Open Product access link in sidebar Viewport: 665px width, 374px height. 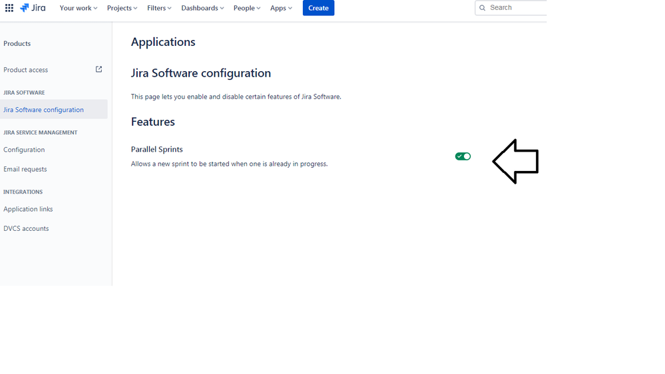25,70
